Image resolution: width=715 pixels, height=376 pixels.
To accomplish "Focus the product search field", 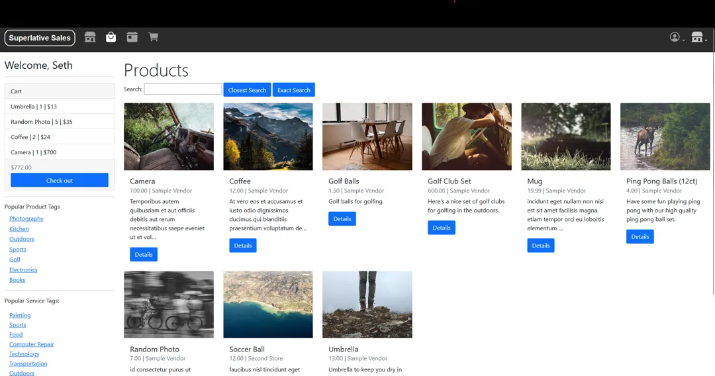I will click(x=183, y=89).
